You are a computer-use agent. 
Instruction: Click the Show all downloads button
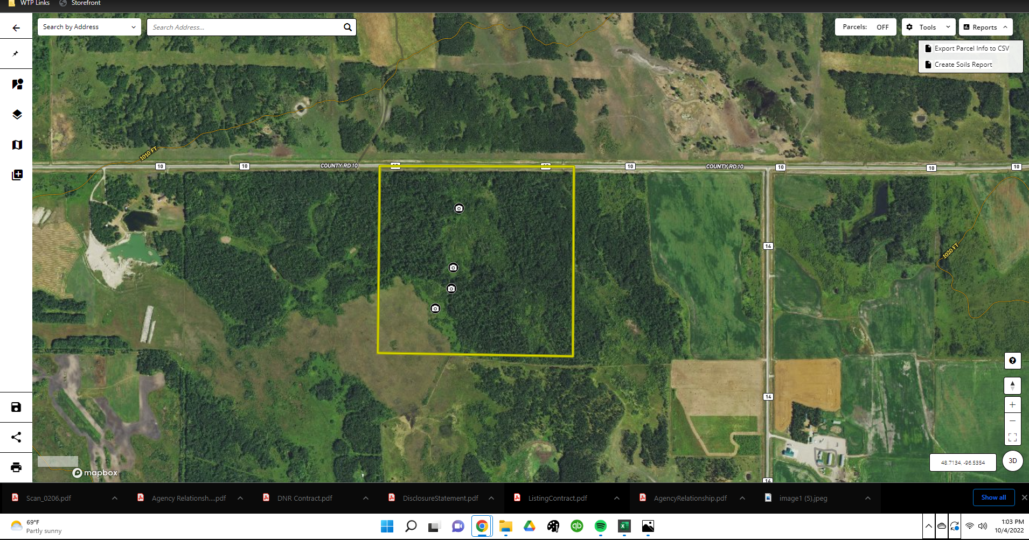point(993,497)
